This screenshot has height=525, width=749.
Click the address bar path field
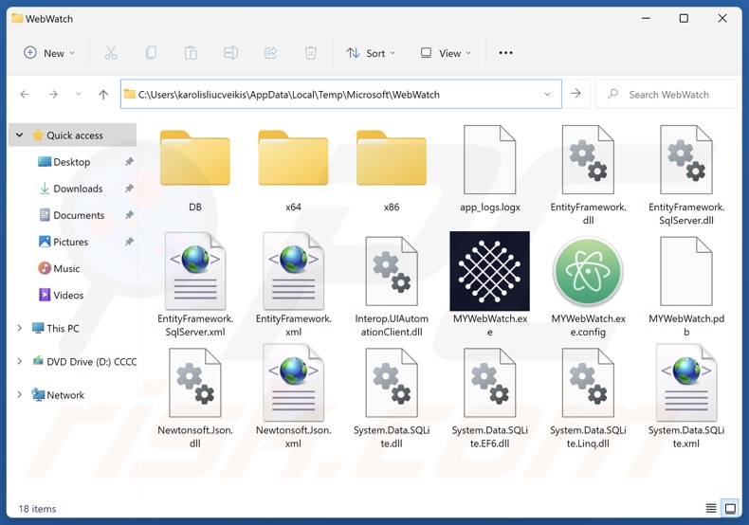click(341, 95)
